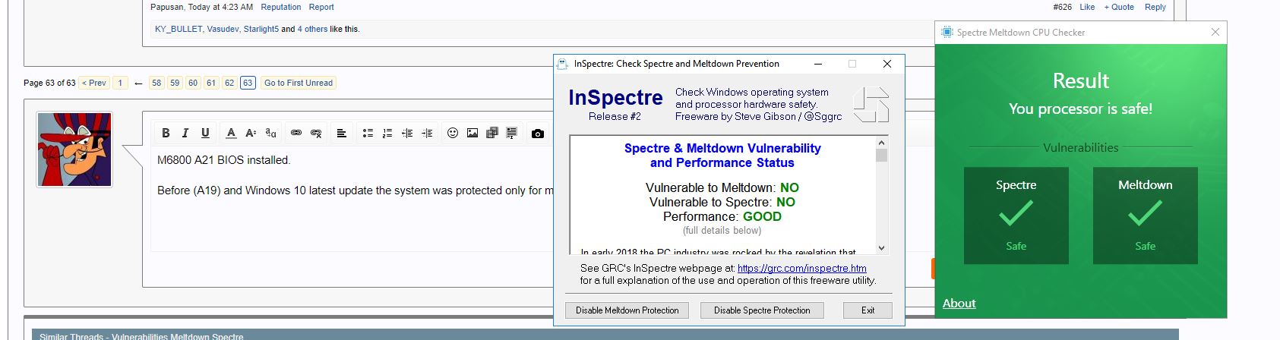Toggle underline formatting in post editor
Viewport: 1280px width, 340px height.
click(x=205, y=134)
